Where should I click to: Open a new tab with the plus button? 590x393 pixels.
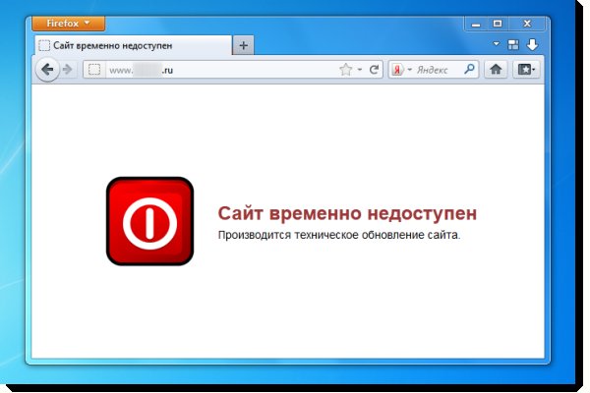point(244,45)
